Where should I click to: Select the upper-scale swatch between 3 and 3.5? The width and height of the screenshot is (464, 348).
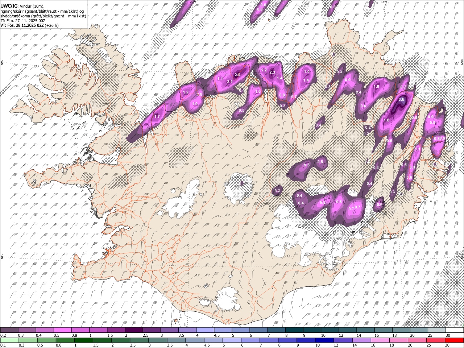[x=169, y=330]
